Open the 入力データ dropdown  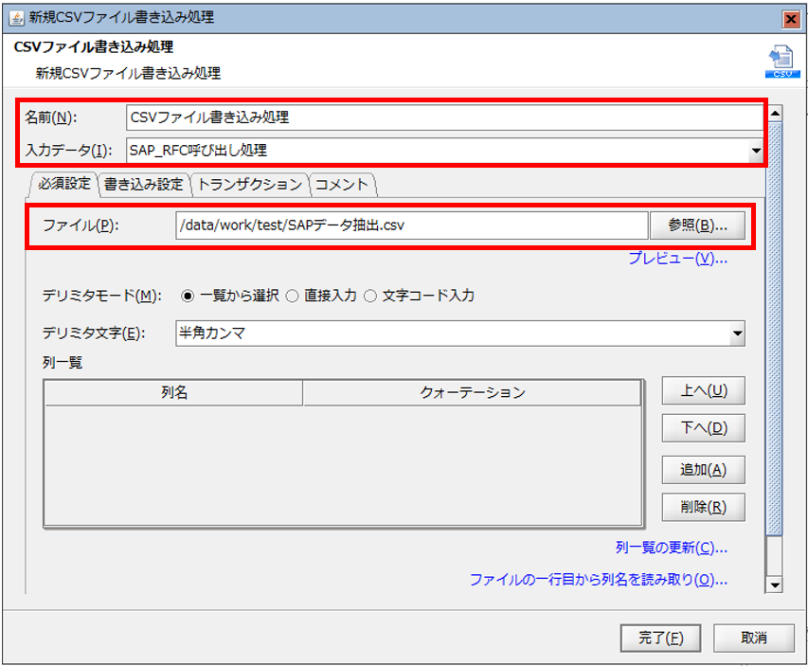[755, 150]
